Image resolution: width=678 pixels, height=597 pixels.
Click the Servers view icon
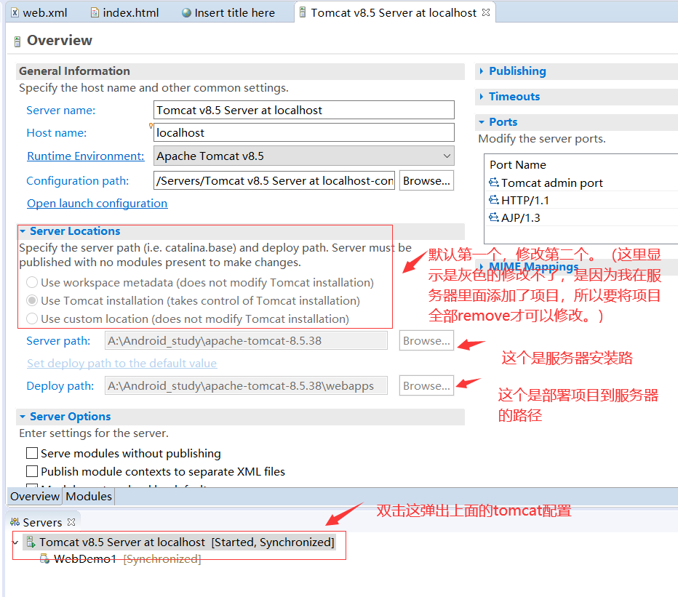(x=14, y=521)
